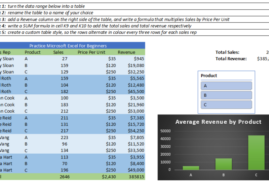Select the total sales cell 2646
The width and height of the screenshot is (269, 182).
click(65, 177)
